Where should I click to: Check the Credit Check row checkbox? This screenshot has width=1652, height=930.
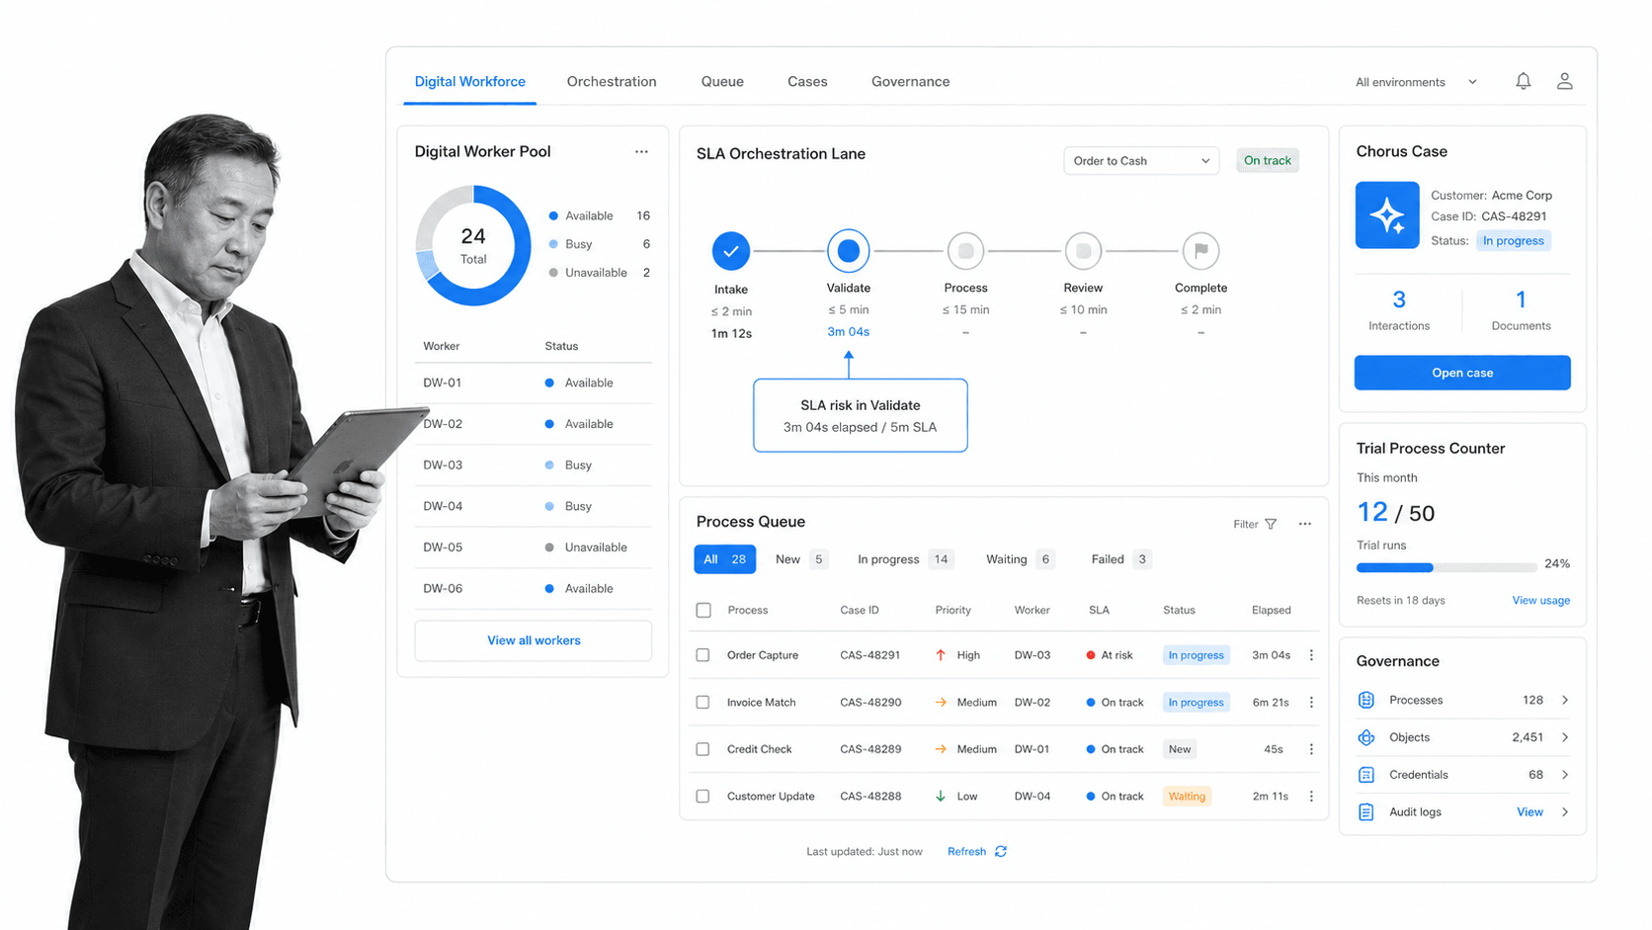pyautogui.click(x=702, y=749)
